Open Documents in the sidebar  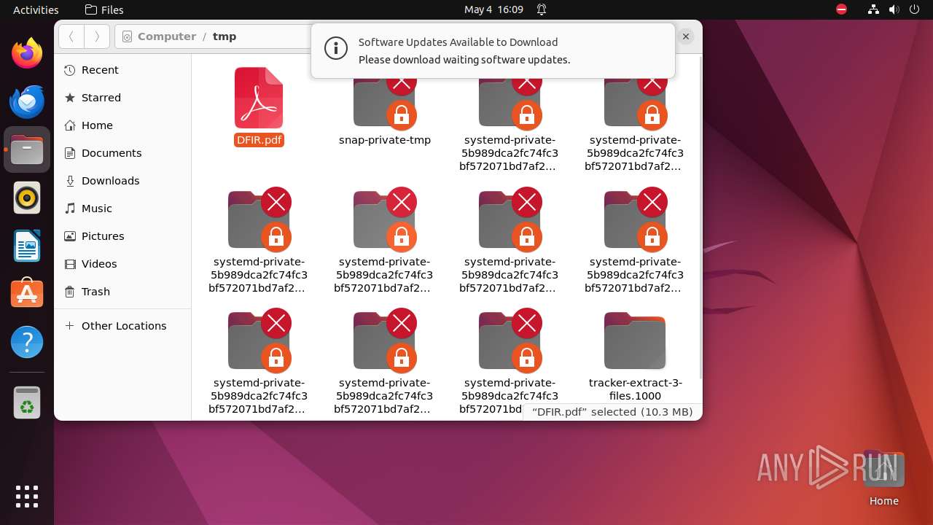point(122,153)
